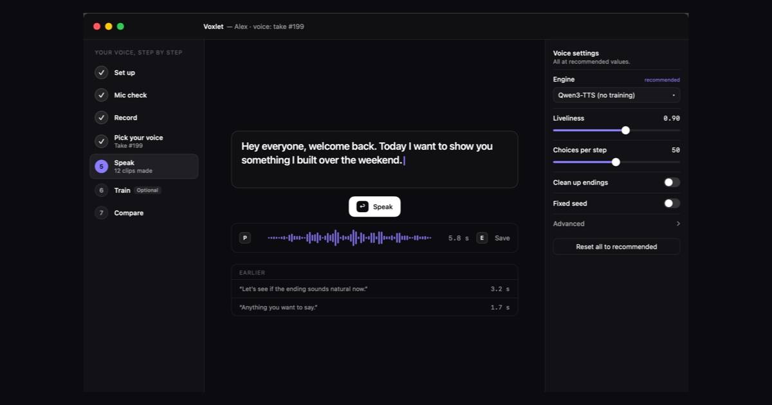Click Reset all to recommended button
Screen dimensions: 772x405
616,247
